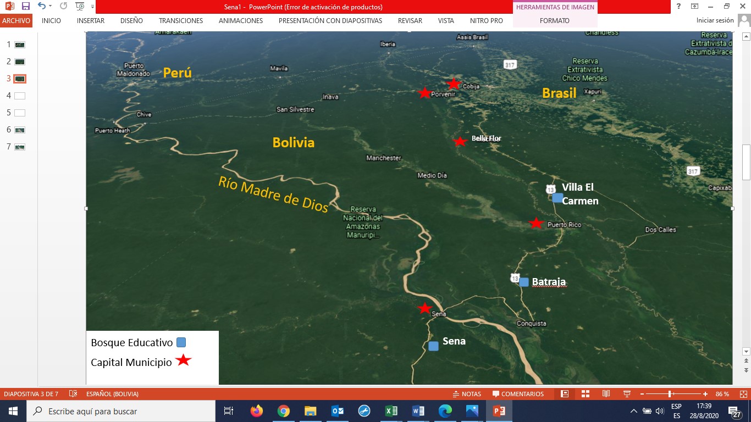Switch to the INSERTAR ribbon tab
751x422 pixels.
tap(91, 21)
